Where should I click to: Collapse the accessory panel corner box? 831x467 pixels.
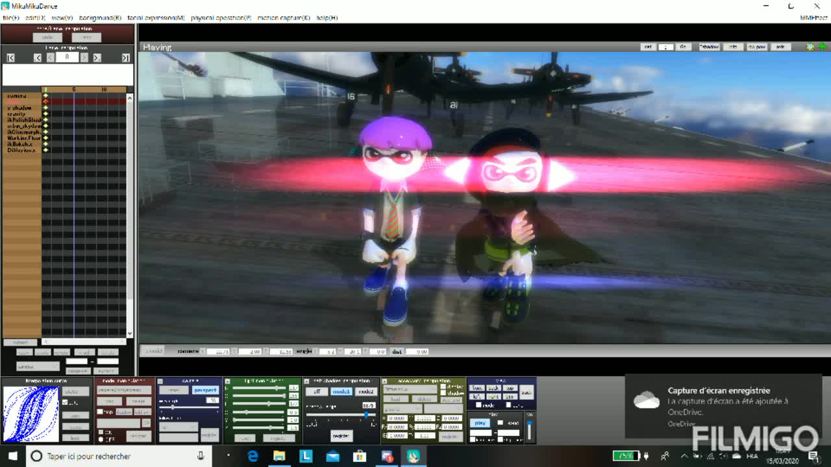pos(384,381)
